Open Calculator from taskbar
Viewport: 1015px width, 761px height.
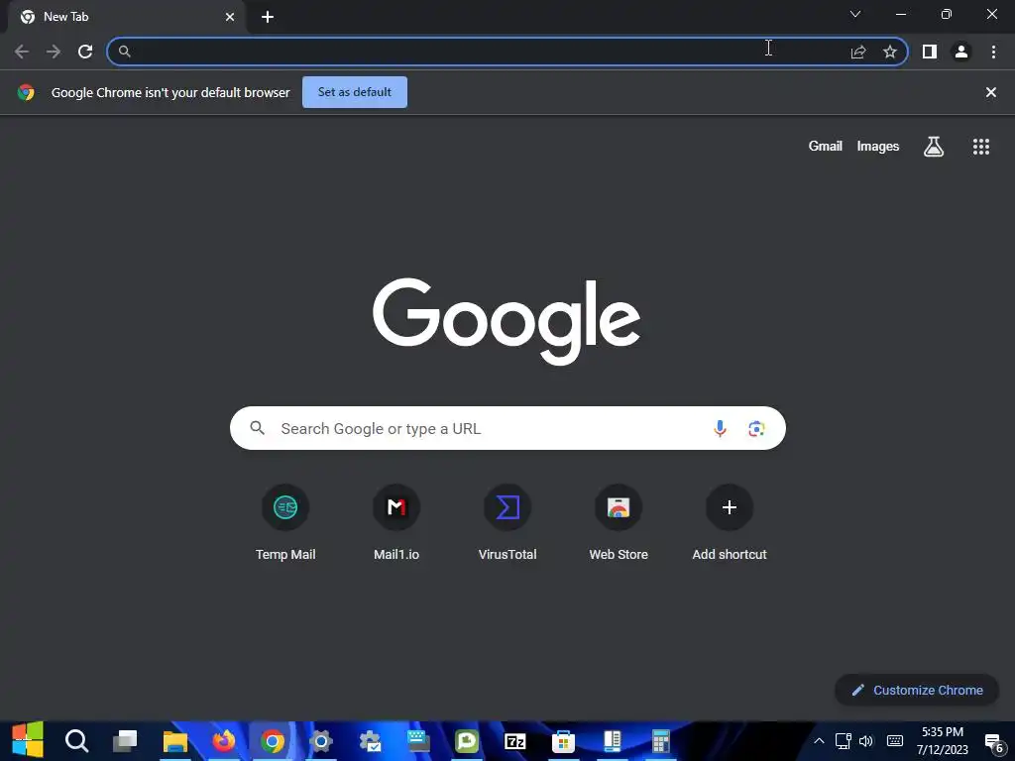(x=660, y=741)
